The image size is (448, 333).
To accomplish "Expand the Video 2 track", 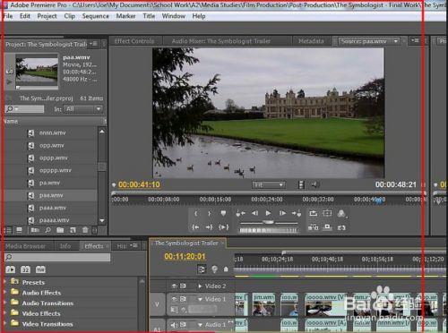I will click(200, 286).
